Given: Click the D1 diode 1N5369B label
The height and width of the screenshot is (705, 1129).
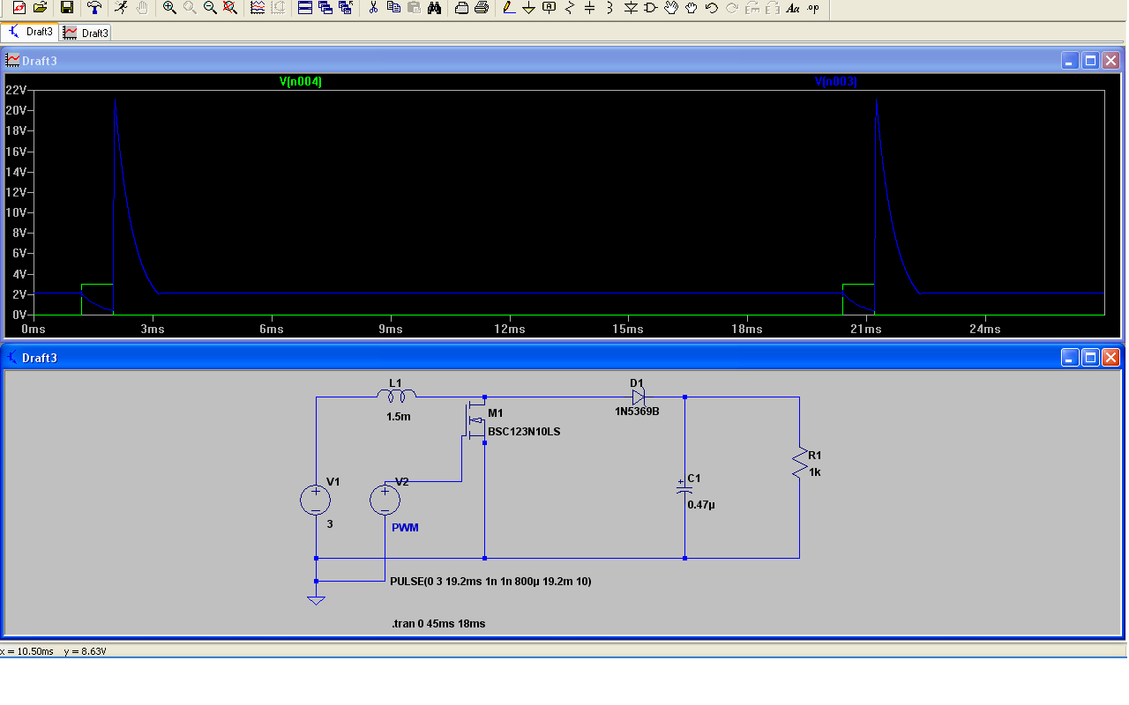Looking at the screenshot, I should click(x=637, y=411).
